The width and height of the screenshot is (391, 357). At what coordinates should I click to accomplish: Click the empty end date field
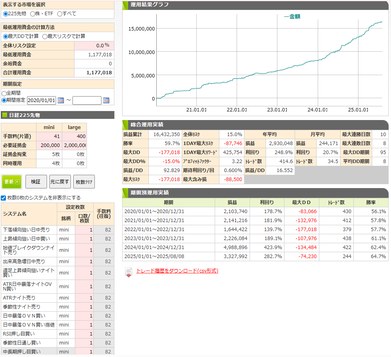(87, 100)
